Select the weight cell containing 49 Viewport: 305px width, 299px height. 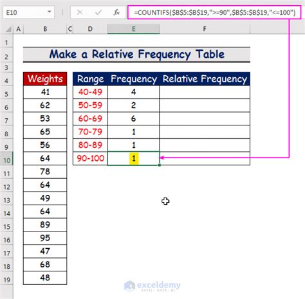point(45,198)
